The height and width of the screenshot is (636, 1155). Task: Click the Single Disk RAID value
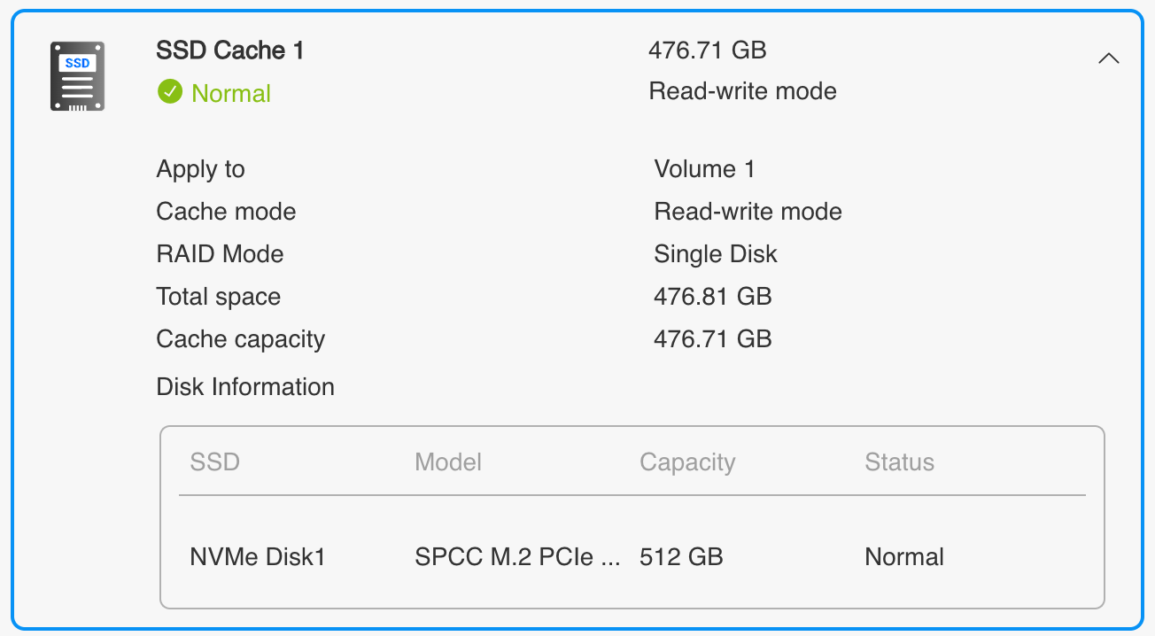pos(715,254)
